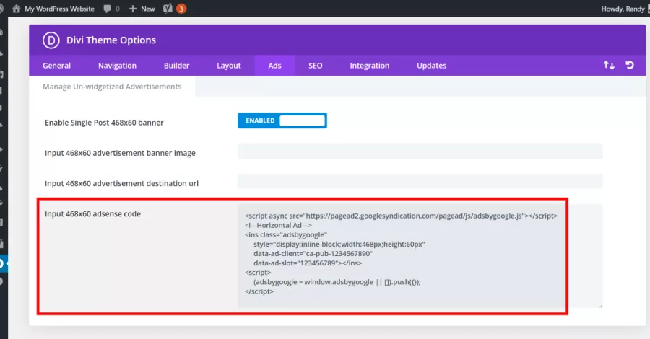Screen dimensions: 650x339
Task: Click the Enable Single Post 468x60 banner label
Action: coord(104,123)
